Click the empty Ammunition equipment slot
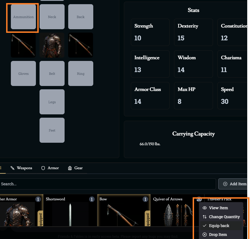The image size is (250, 239). [23, 17]
